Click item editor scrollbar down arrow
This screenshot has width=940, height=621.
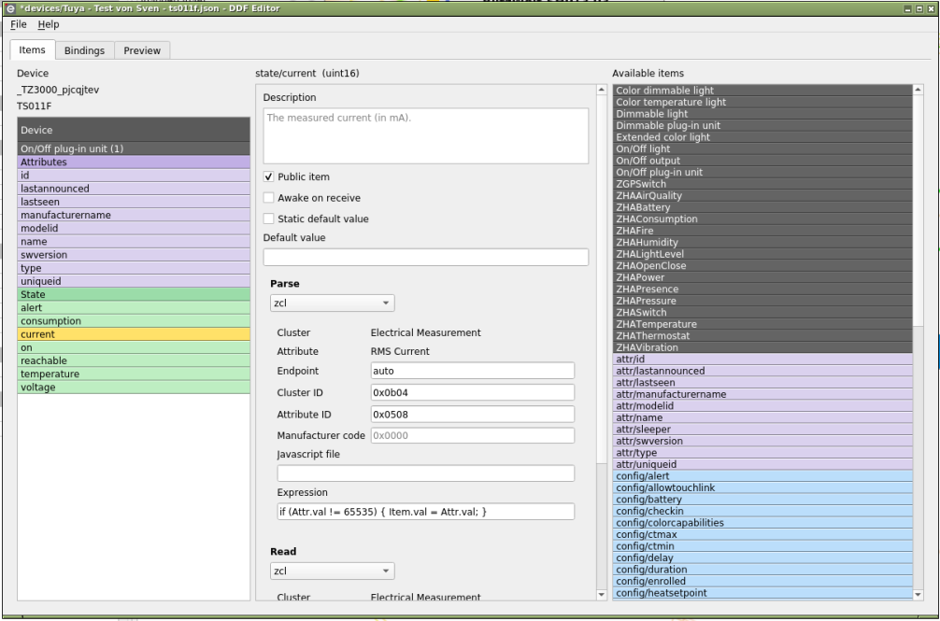point(602,595)
